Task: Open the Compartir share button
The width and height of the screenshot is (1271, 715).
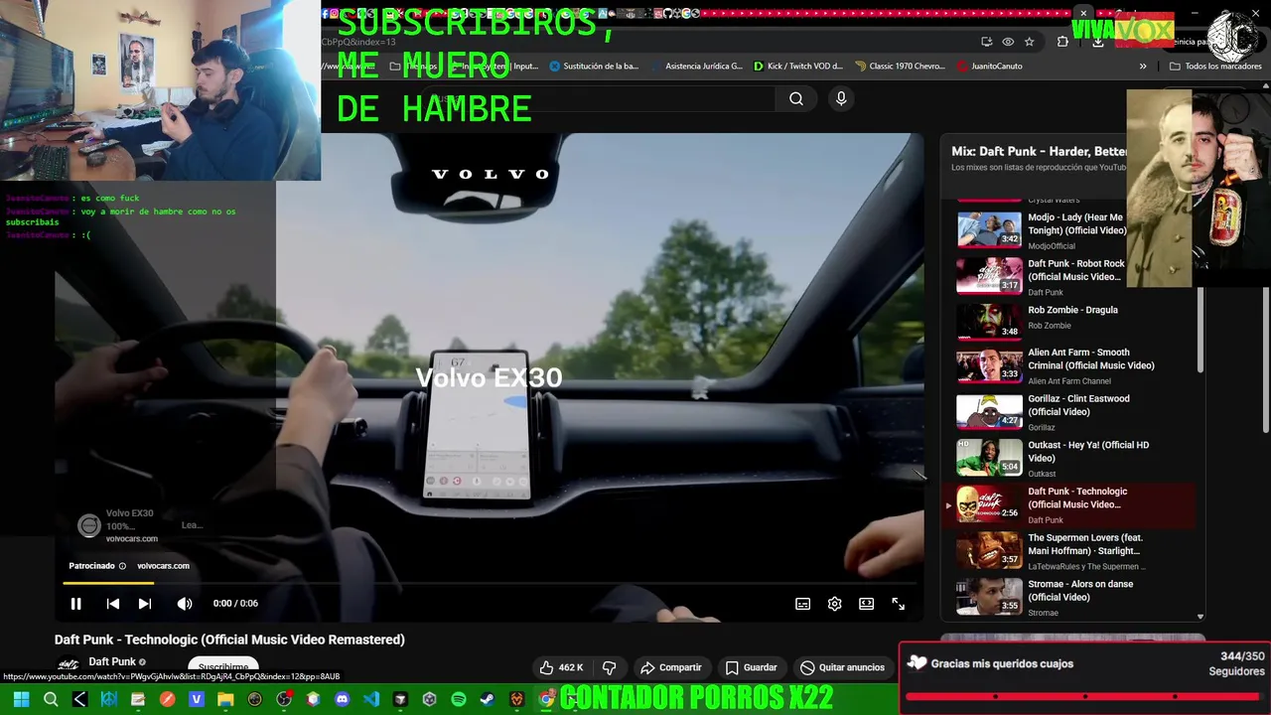Action: [x=671, y=667]
